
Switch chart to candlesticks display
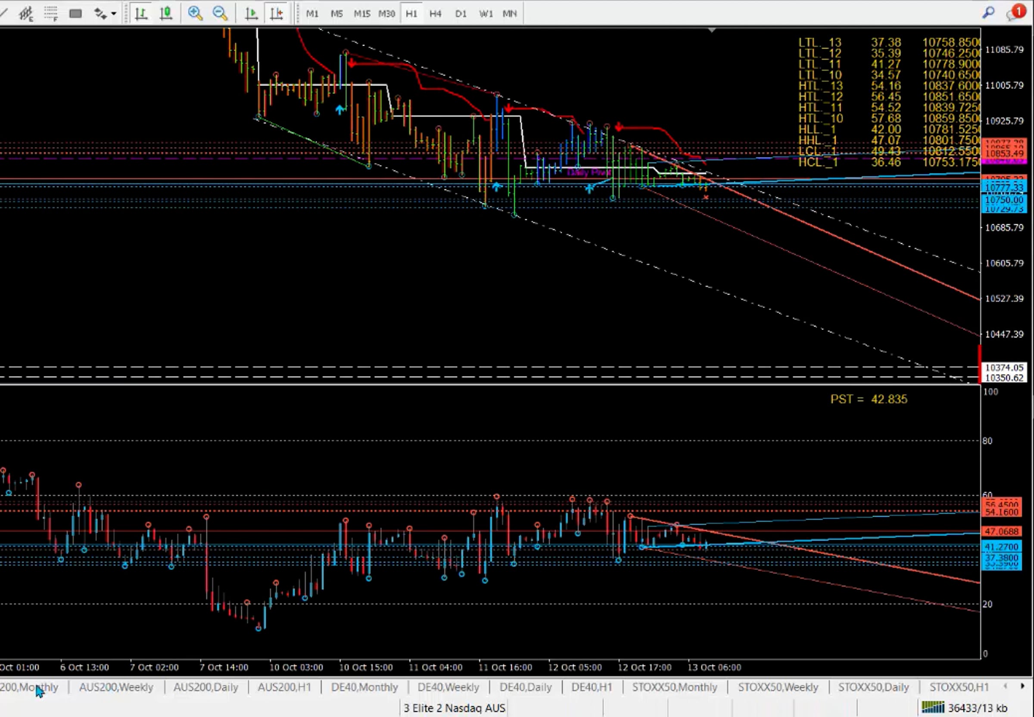point(166,13)
